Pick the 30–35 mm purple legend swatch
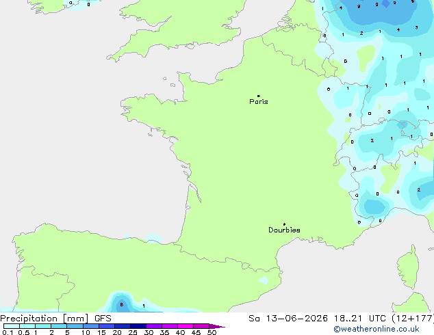This screenshot has width=434, height=335. [154, 326]
